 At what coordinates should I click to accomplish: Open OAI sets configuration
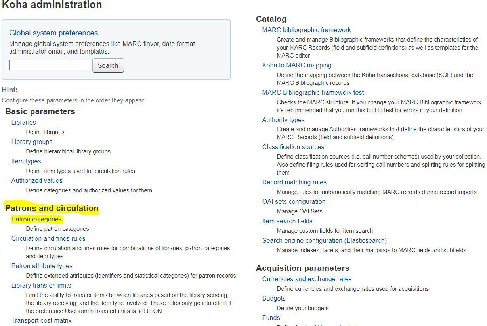pos(294,202)
